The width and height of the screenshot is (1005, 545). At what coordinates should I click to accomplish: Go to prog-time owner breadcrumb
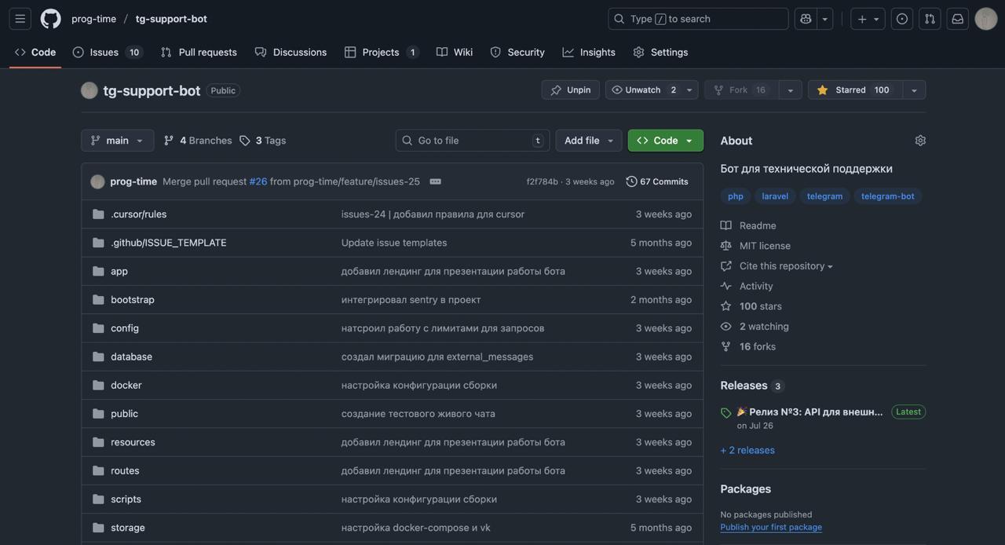point(93,19)
